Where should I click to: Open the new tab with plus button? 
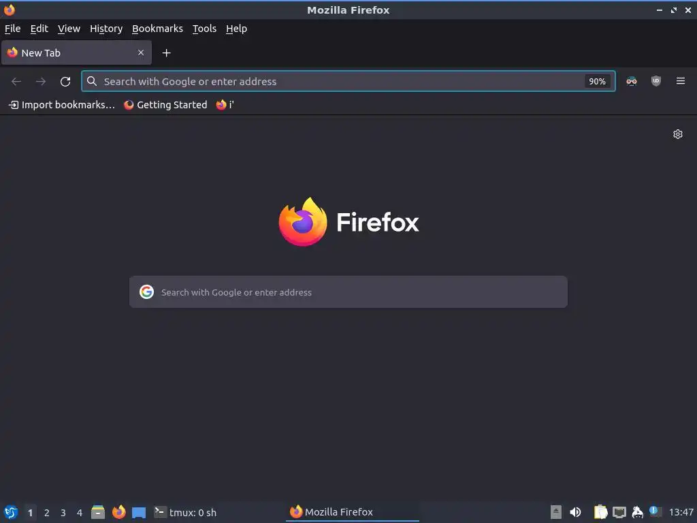click(x=166, y=53)
